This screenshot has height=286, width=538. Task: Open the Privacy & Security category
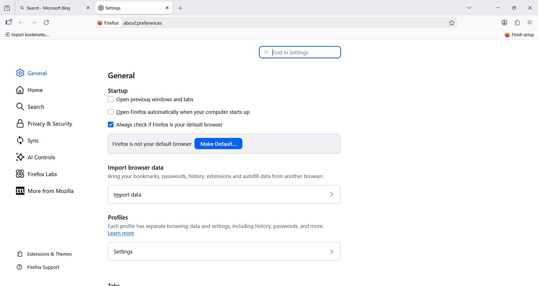pyautogui.click(x=50, y=124)
